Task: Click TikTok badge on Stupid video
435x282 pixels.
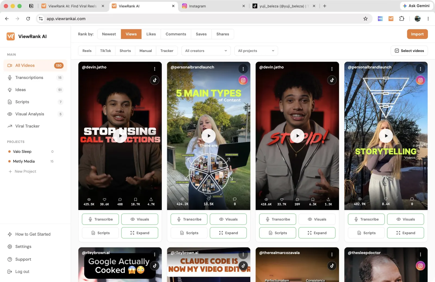Action: tap(332, 80)
